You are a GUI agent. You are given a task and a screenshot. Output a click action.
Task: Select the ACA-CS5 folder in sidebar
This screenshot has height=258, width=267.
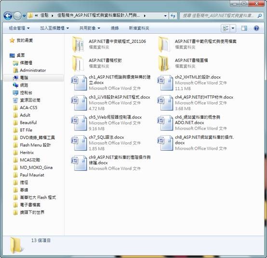point(25,108)
